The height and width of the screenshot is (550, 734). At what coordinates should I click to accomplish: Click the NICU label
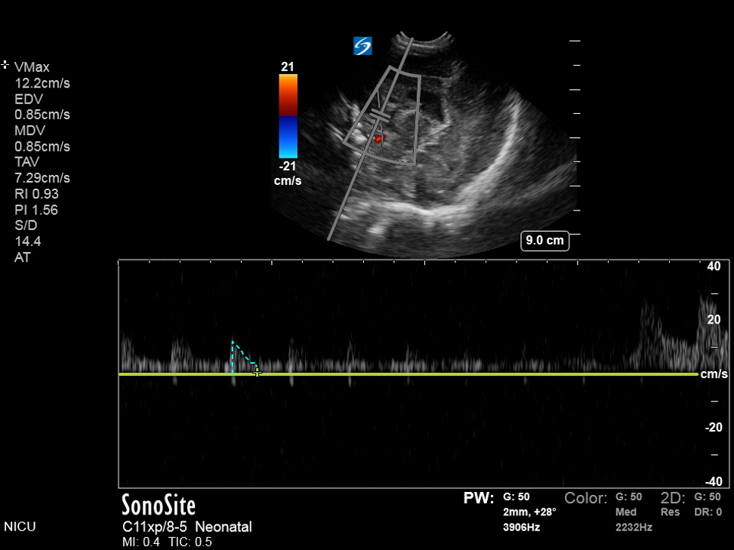click(20, 527)
